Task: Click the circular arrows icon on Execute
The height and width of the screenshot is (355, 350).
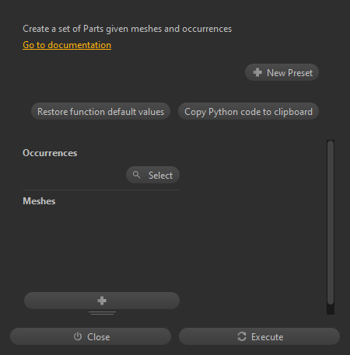Action: tap(242, 336)
